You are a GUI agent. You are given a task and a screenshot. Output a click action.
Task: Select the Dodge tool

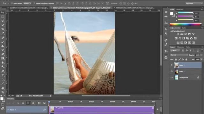[3, 67]
